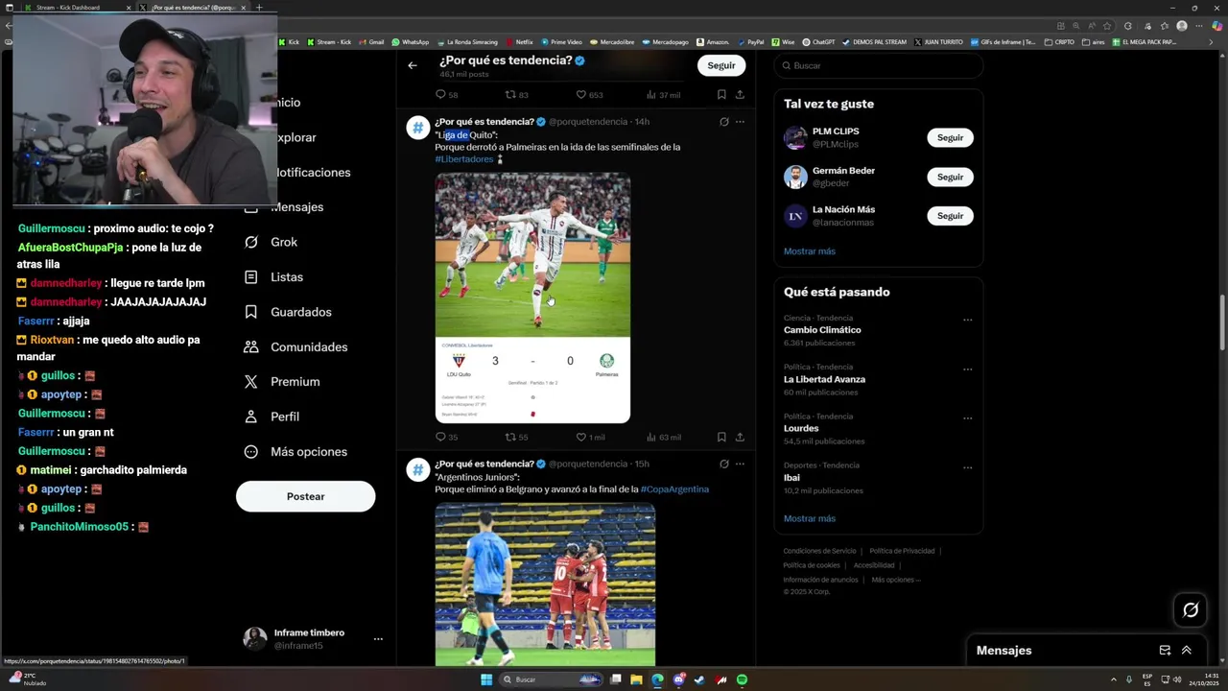Open Steam from the taskbar
The height and width of the screenshot is (691, 1228).
click(699, 679)
